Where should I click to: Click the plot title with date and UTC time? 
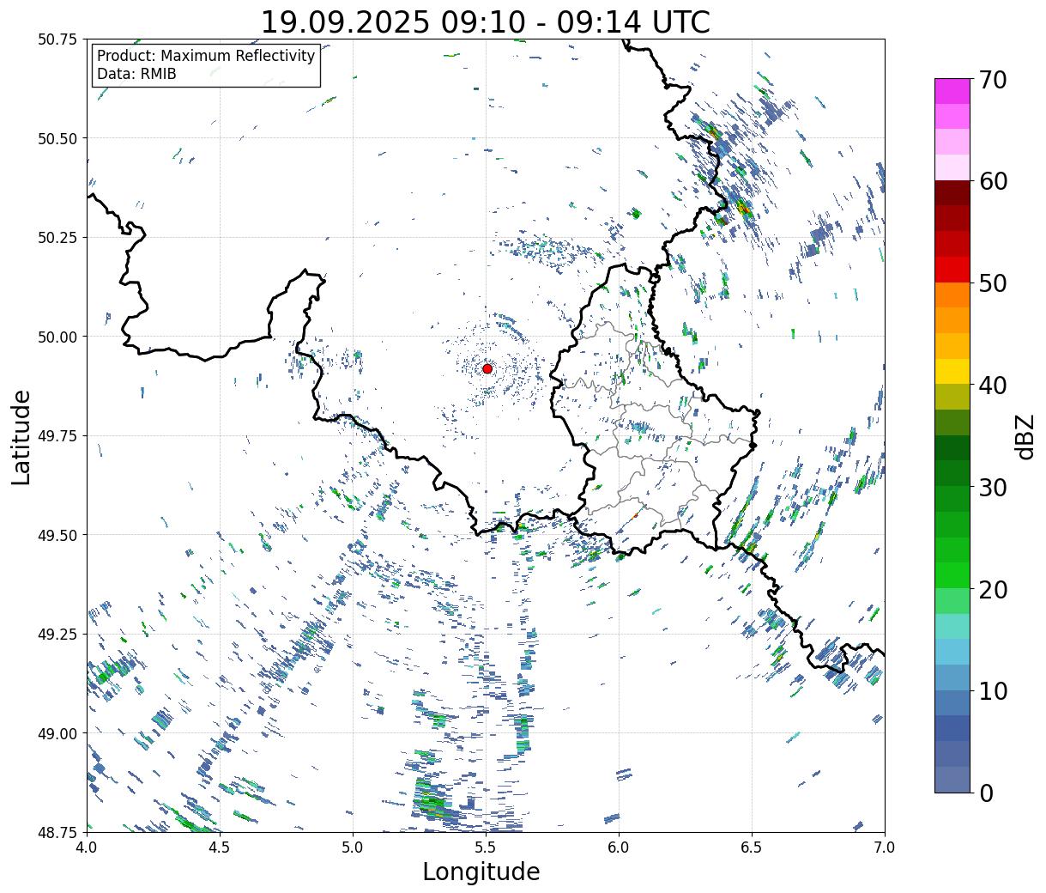coord(485,21)
